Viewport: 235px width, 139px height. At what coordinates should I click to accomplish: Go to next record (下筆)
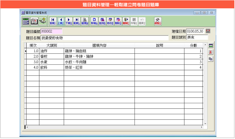pyautogui.click(x=69, y=21)
